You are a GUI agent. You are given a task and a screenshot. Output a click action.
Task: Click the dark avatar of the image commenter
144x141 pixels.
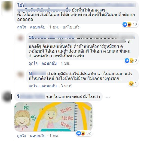[x=7, y=97]
